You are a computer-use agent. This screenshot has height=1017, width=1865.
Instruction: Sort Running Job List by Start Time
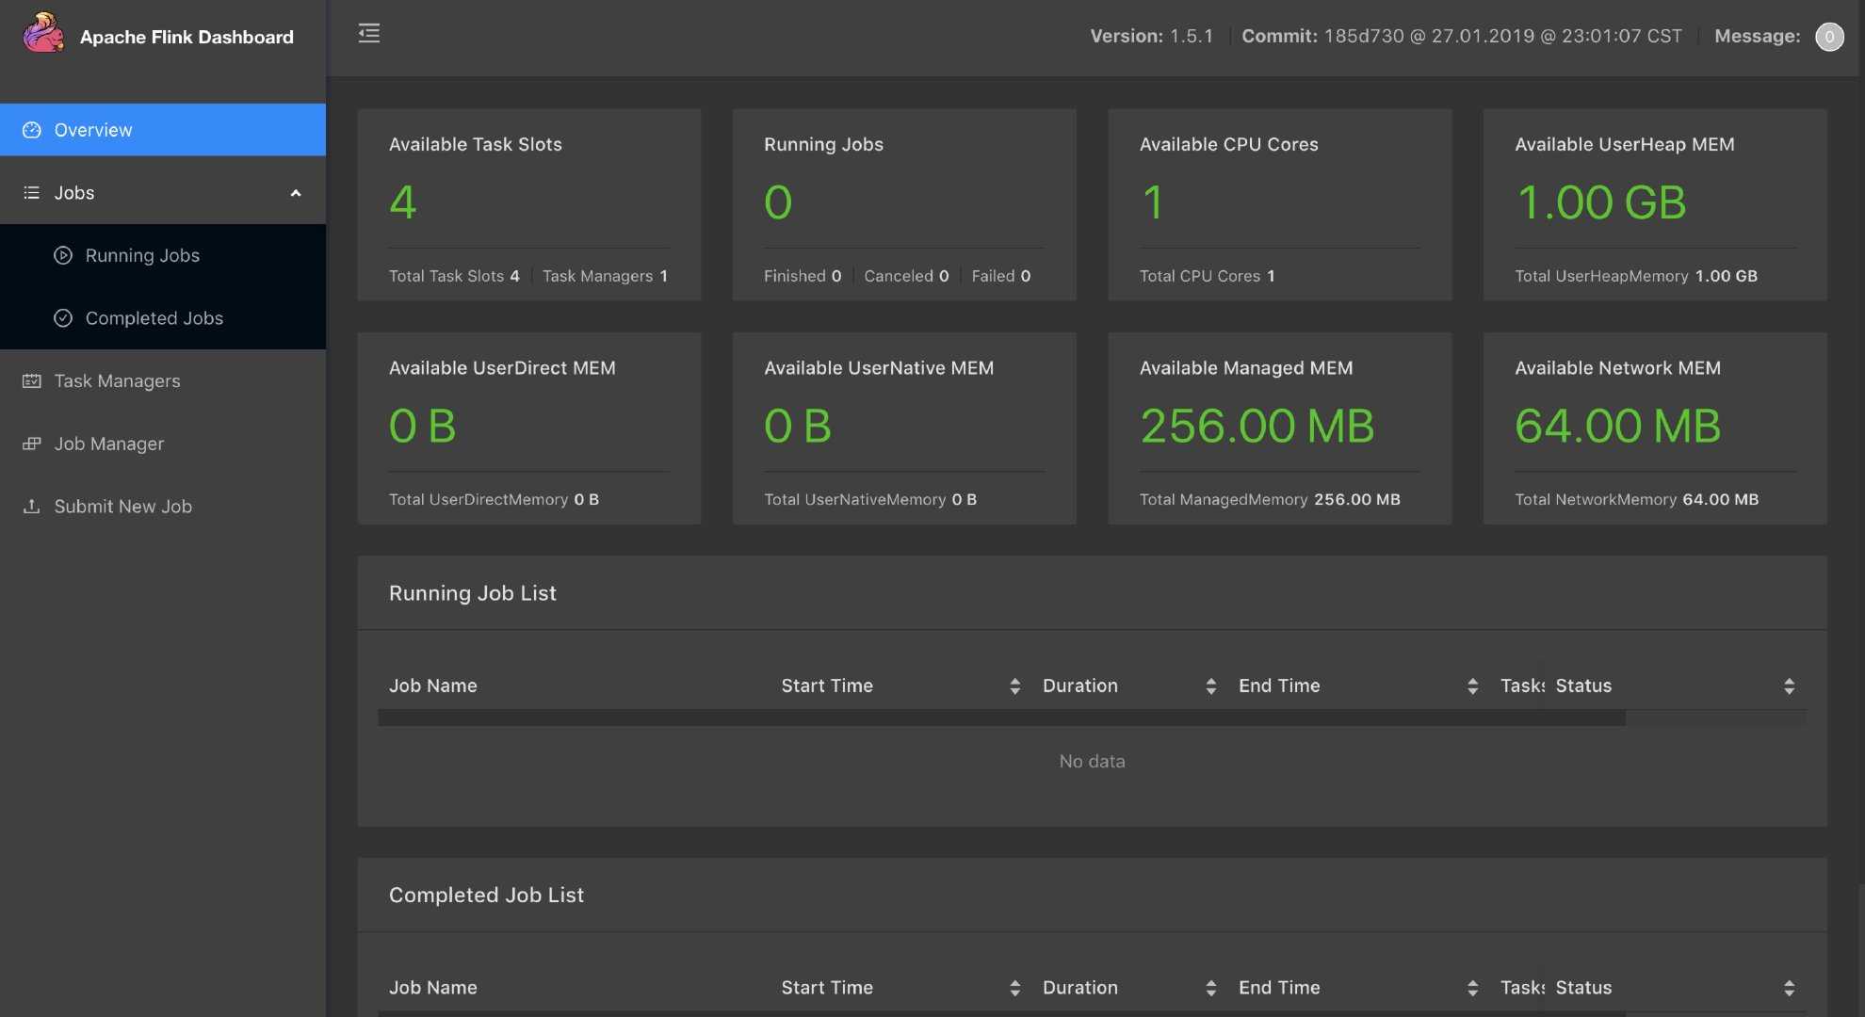coord(1014,686)
